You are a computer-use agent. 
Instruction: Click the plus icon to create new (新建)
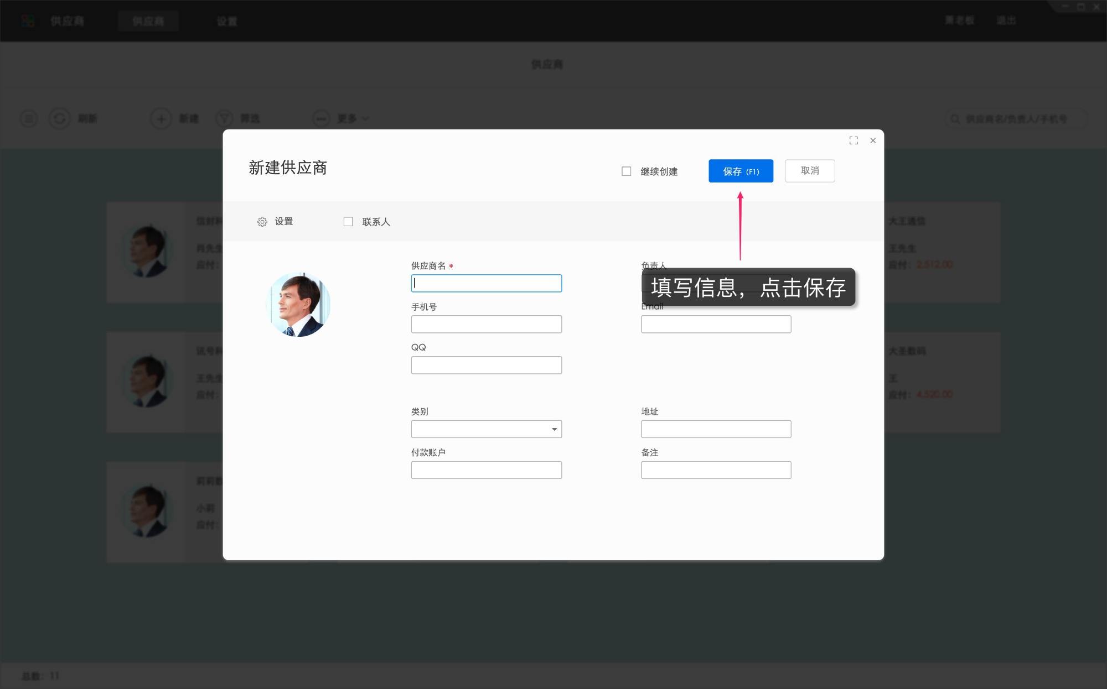point(161,118)
